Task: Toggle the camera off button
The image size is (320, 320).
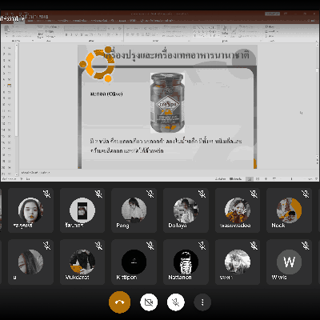Action: pos(149,302)
